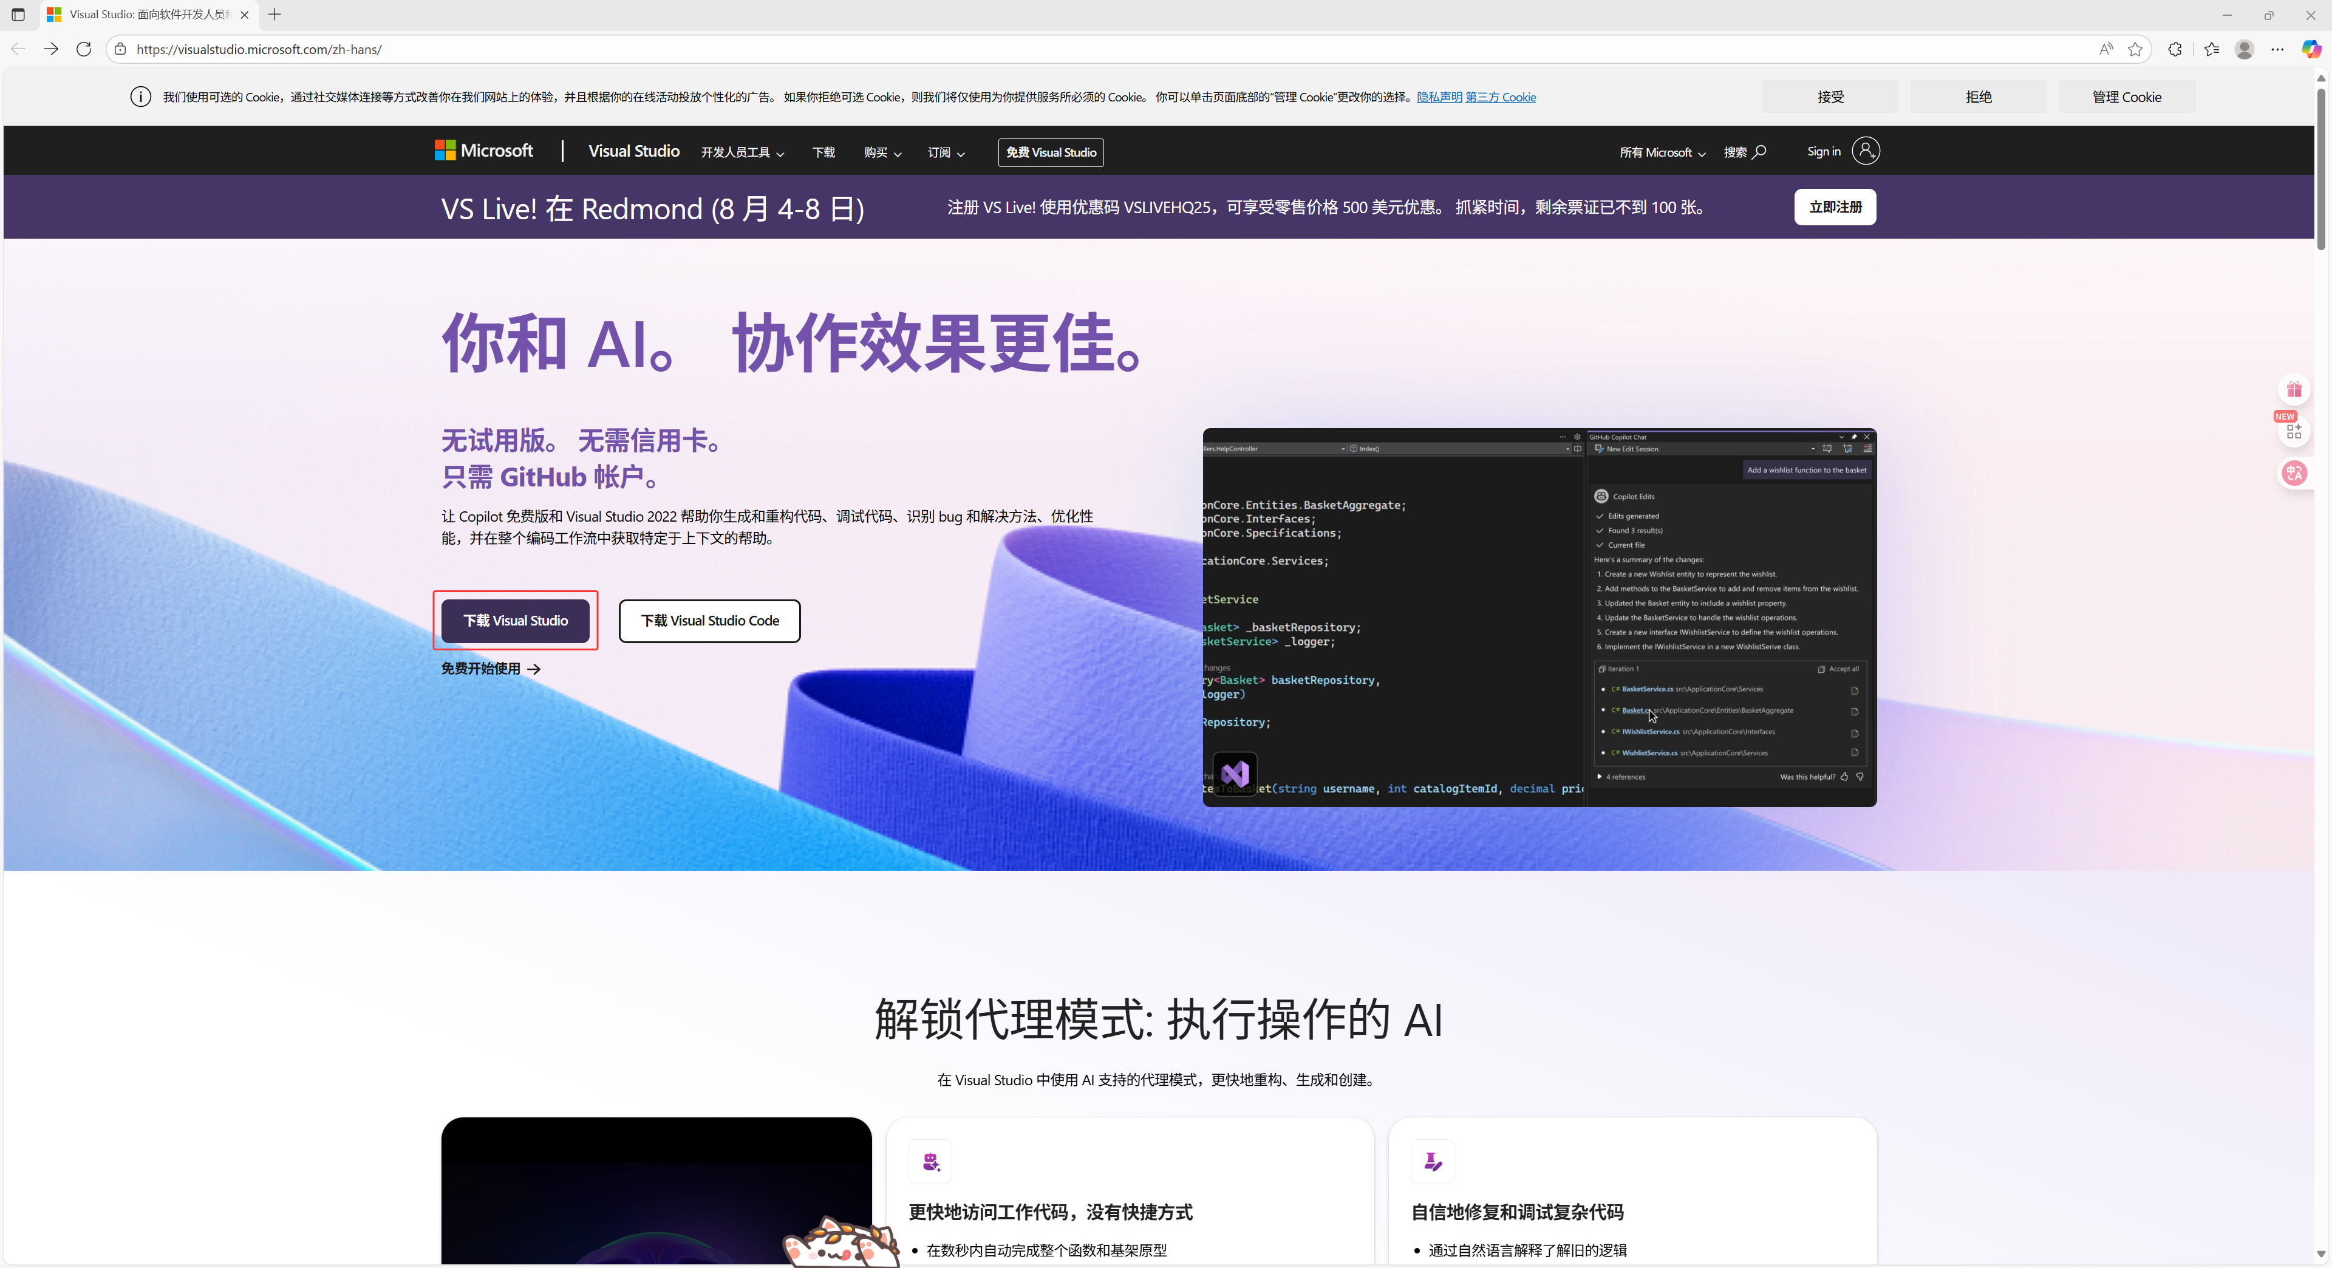Expand the 开发人员工具 dropdown menu
This screenshot has width=2332, height=1268.
click(742, 152)
